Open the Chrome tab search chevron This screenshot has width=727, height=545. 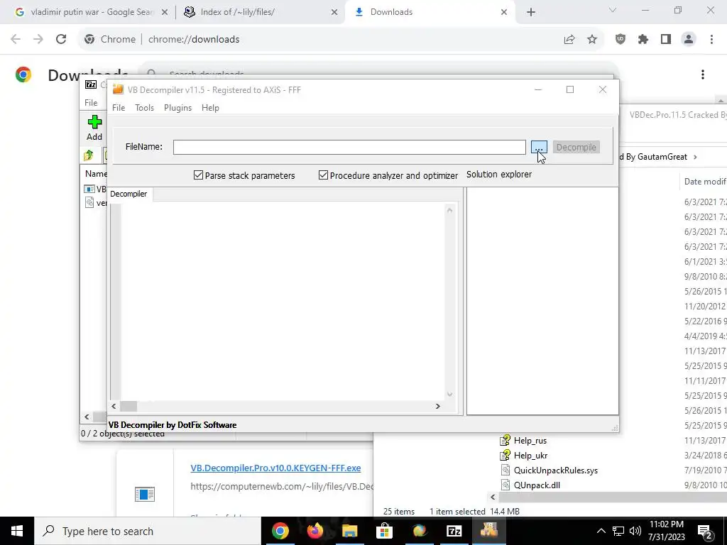(x=613, y=10)
